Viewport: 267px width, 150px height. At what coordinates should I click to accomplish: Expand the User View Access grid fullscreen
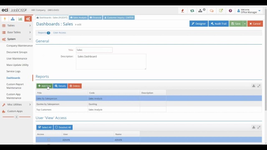pos(259,127)
